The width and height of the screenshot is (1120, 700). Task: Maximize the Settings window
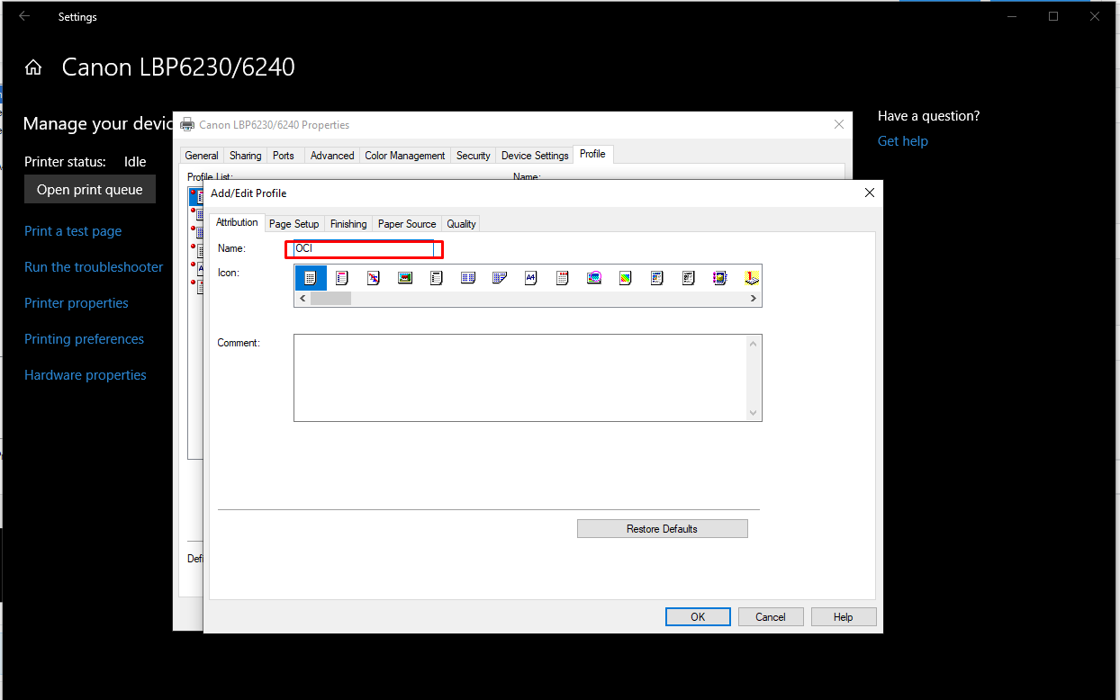1053,16
